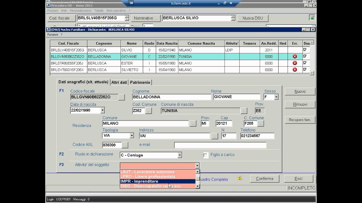Open the Web menu
This screenshot has height=203, width=362.
point(64,11)
